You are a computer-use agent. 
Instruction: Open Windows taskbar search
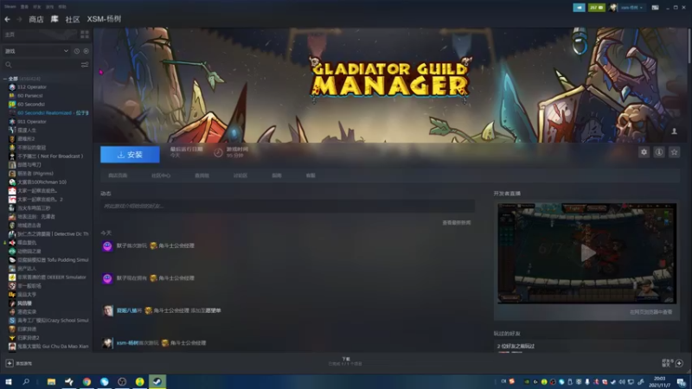(x=26, y=382)
